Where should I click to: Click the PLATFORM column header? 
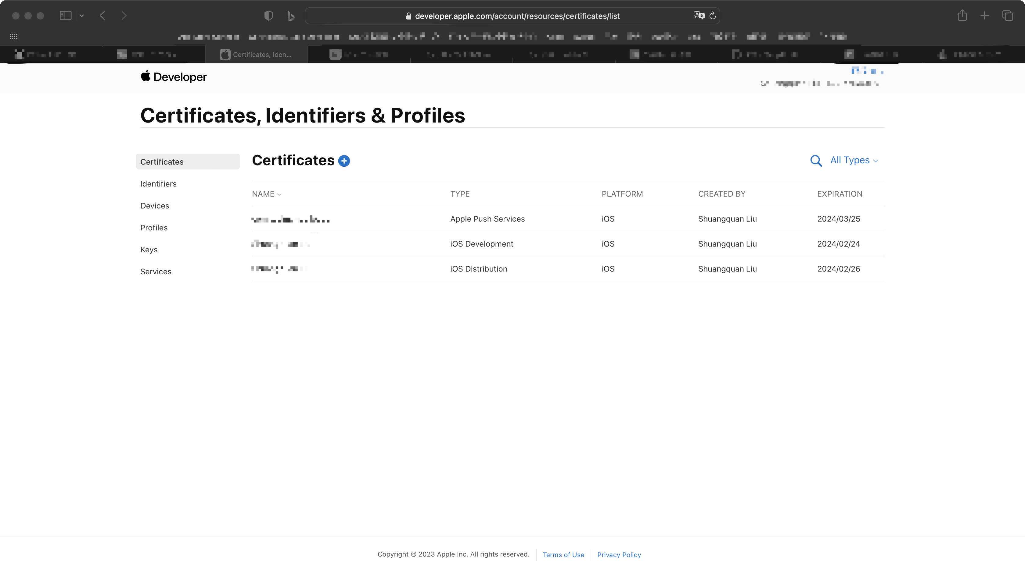pyautogui.click(x=622, y=194)
